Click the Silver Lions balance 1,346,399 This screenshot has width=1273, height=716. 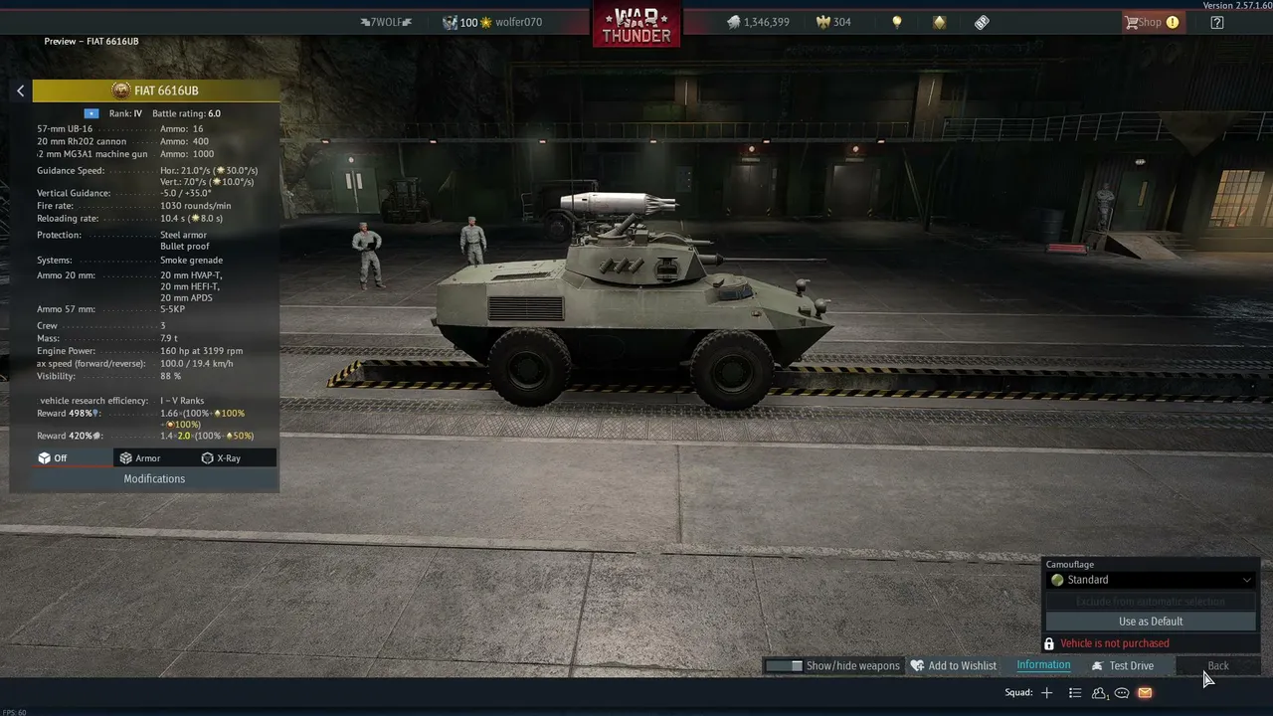tap(758, 22)
